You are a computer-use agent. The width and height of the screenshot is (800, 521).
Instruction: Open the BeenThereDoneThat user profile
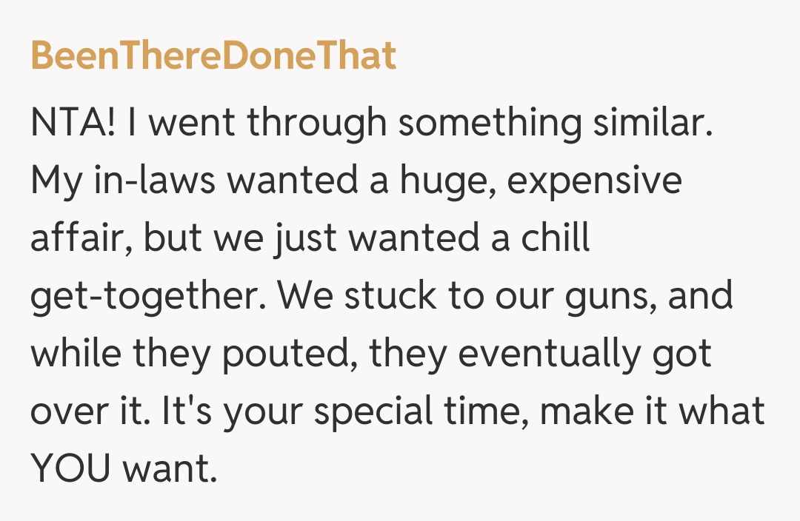(213, 56)
